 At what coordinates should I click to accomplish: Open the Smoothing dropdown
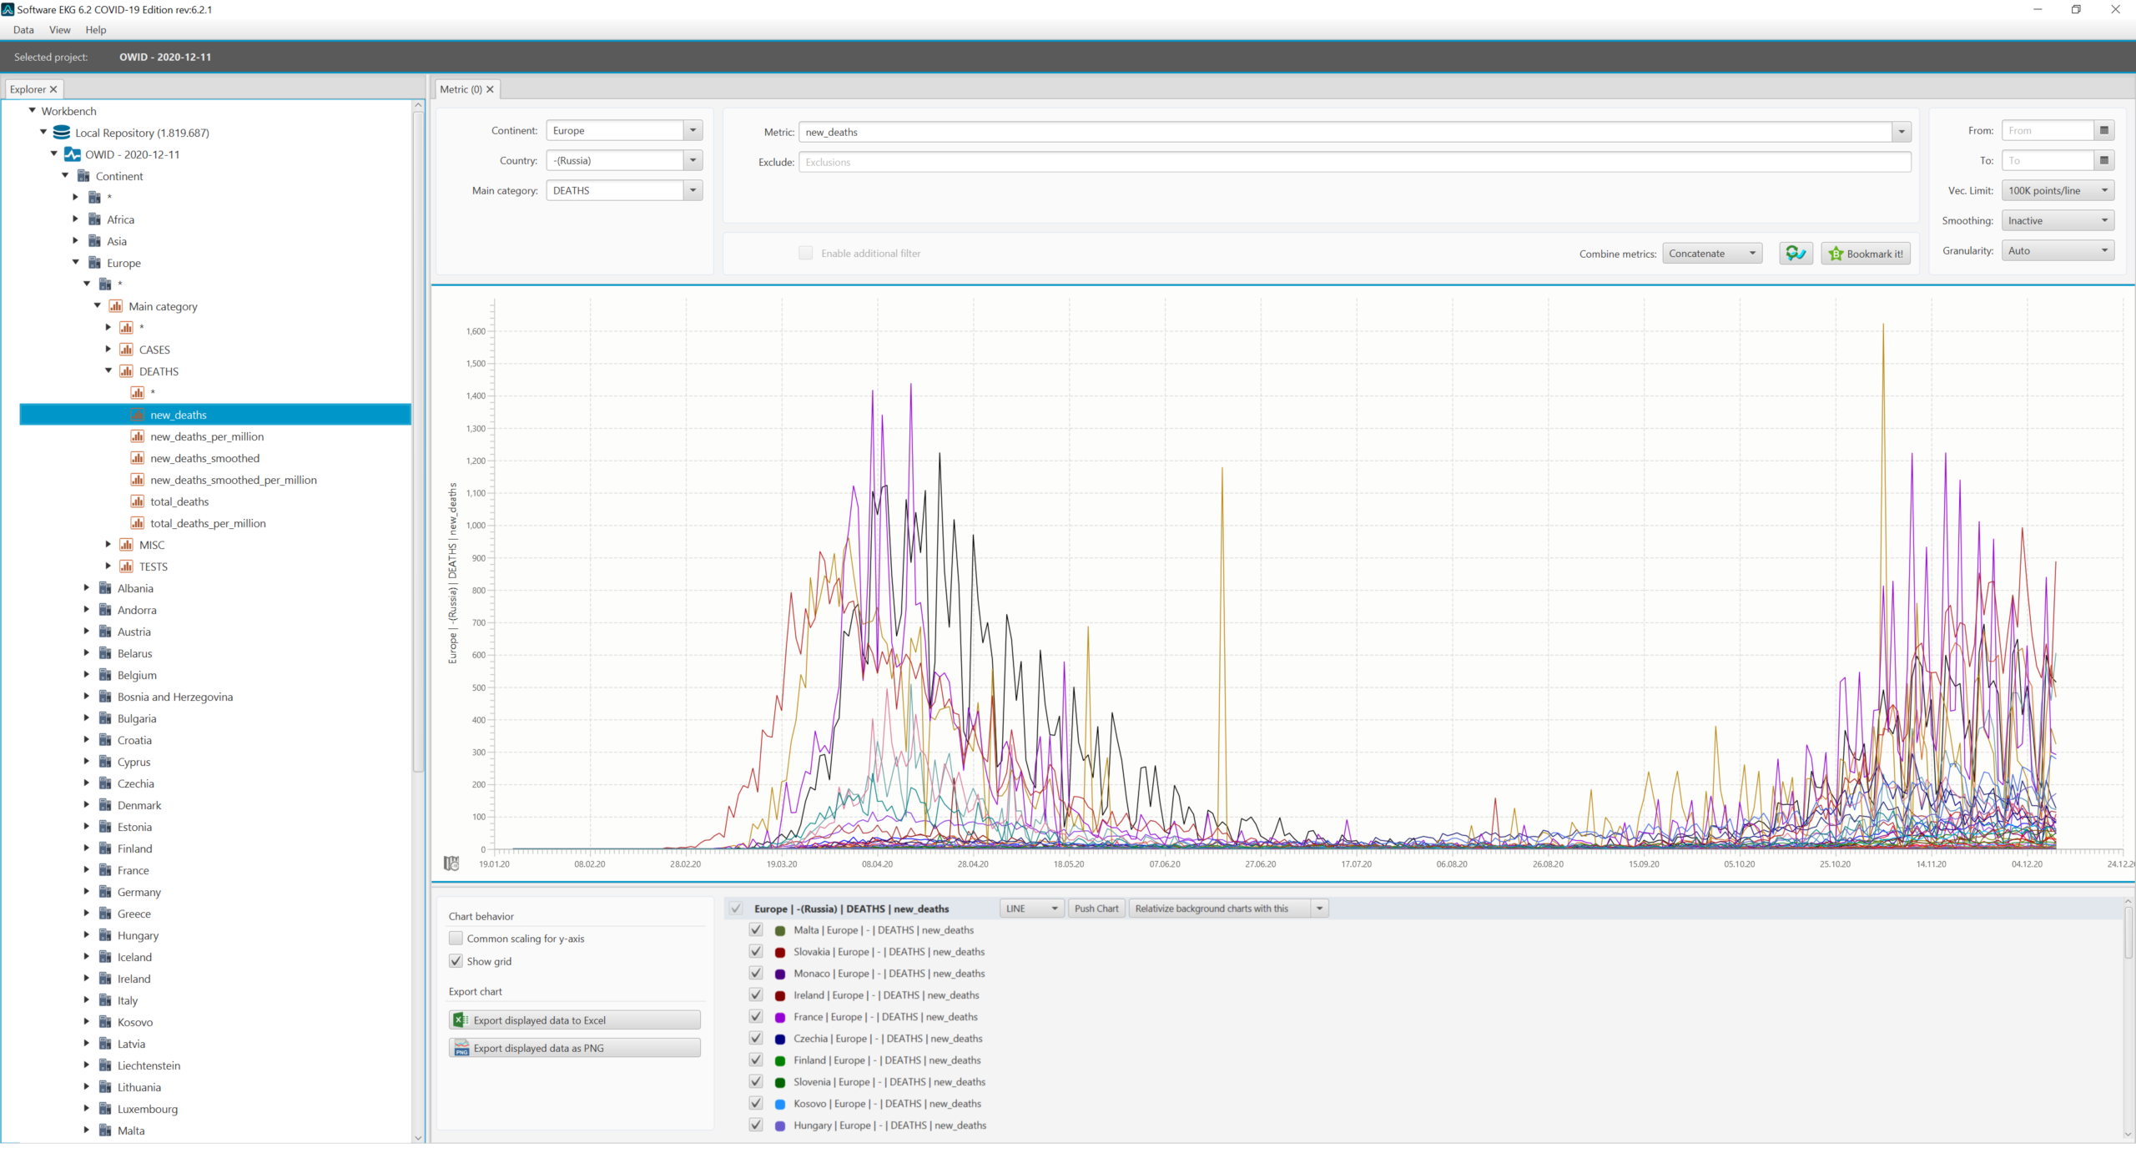pos(2058,220)
